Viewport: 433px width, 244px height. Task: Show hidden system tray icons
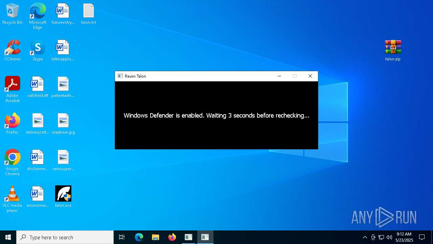[x=365, y=237]
